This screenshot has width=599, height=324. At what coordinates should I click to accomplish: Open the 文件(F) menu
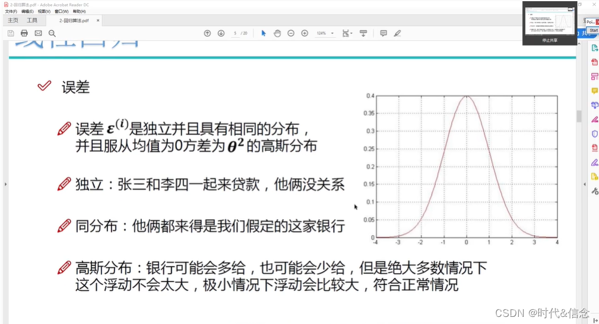coord(11,11)
